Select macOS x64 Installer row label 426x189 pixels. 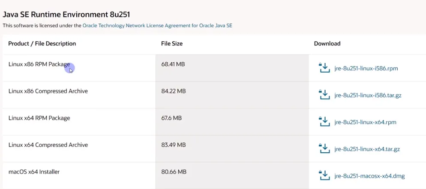click(34, 172)
